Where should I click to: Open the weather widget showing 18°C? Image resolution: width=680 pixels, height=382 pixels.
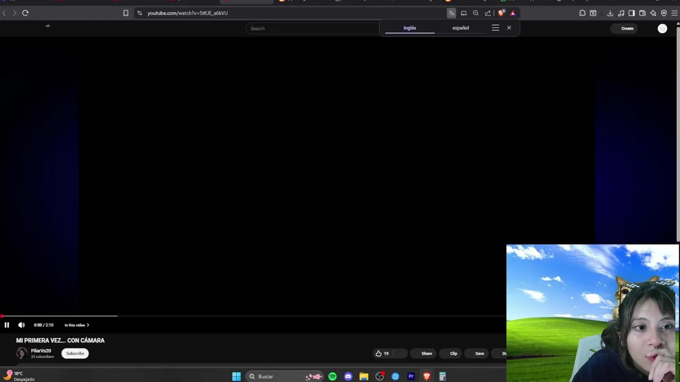pos(19,376)
